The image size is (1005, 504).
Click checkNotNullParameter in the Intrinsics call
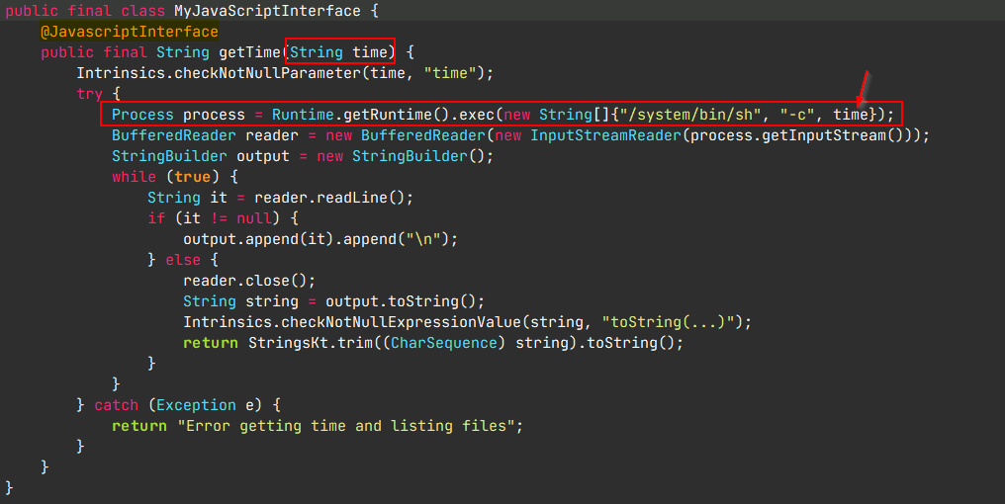pyautogui.click(x=268, y=73)
